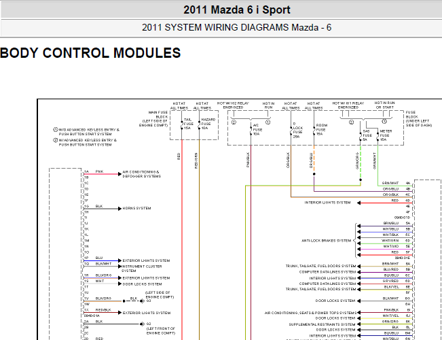Click the 'GRN/WHT' label at pin 4A

point(390,183)
